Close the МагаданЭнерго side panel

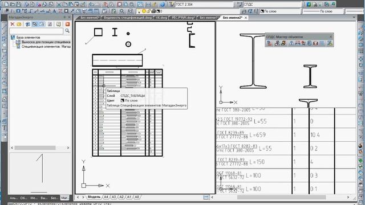pyautogui.click(x=70, y=17)
